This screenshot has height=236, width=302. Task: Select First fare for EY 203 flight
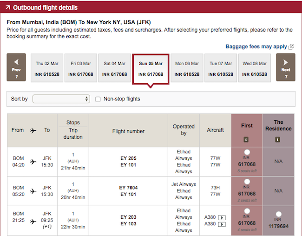(x=247, y=211)
